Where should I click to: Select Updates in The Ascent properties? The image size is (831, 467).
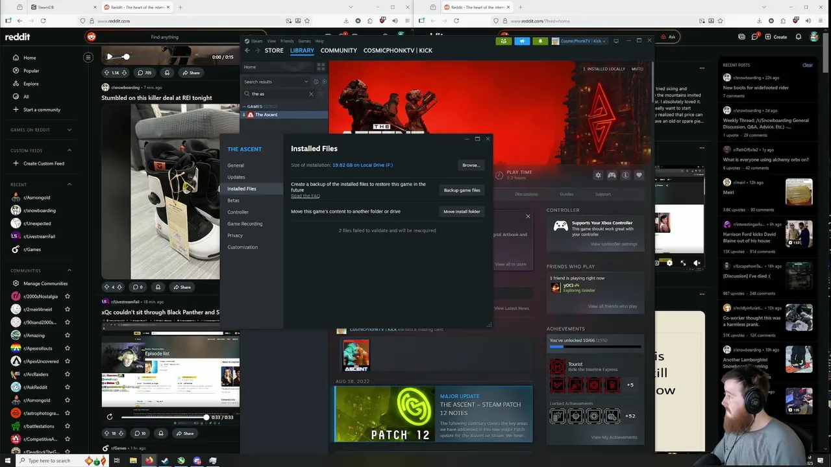coord(236,177)
